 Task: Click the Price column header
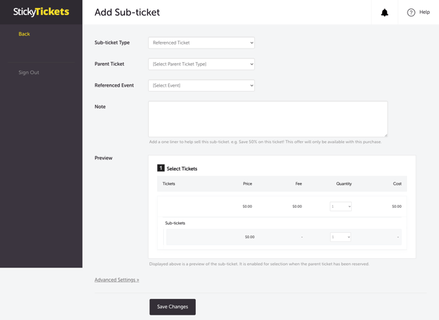pos(248,184)
